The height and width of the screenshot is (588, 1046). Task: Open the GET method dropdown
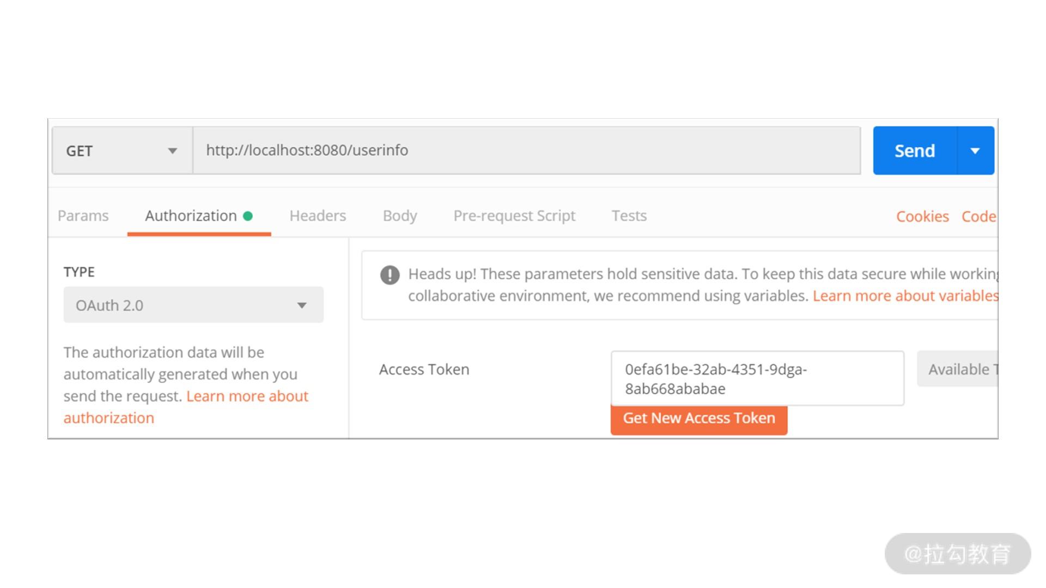pos(122,151)
